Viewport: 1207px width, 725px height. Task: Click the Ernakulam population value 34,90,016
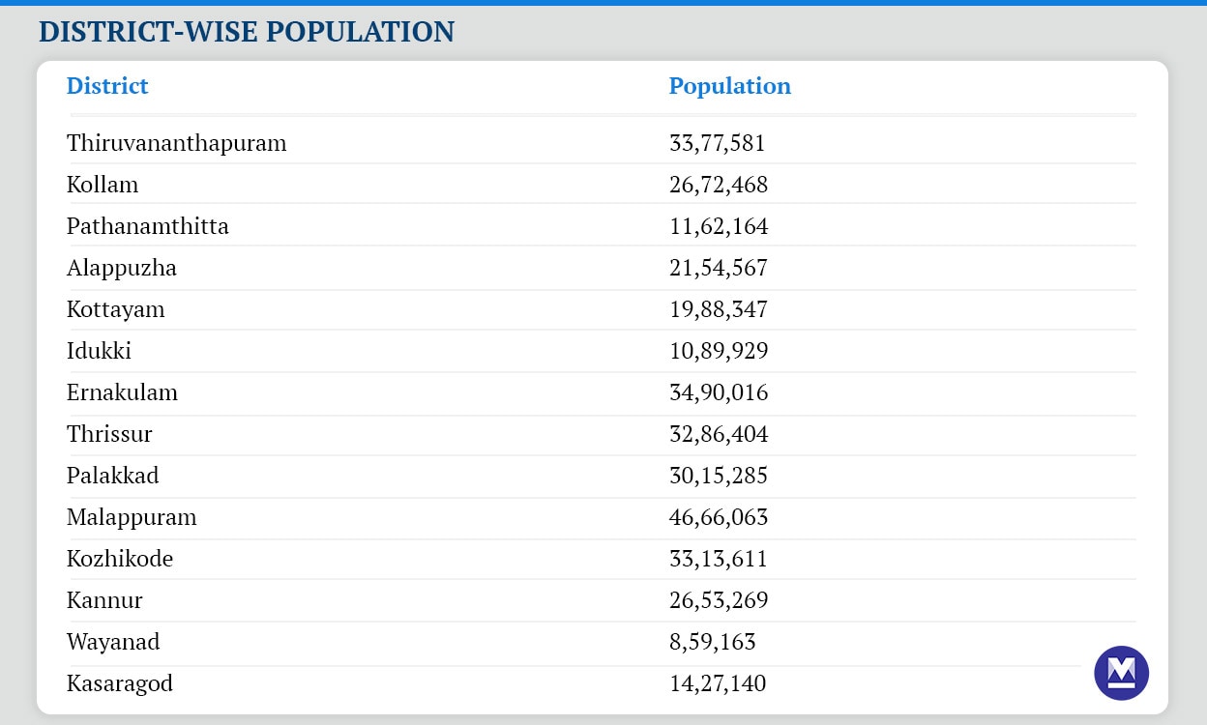718,392
